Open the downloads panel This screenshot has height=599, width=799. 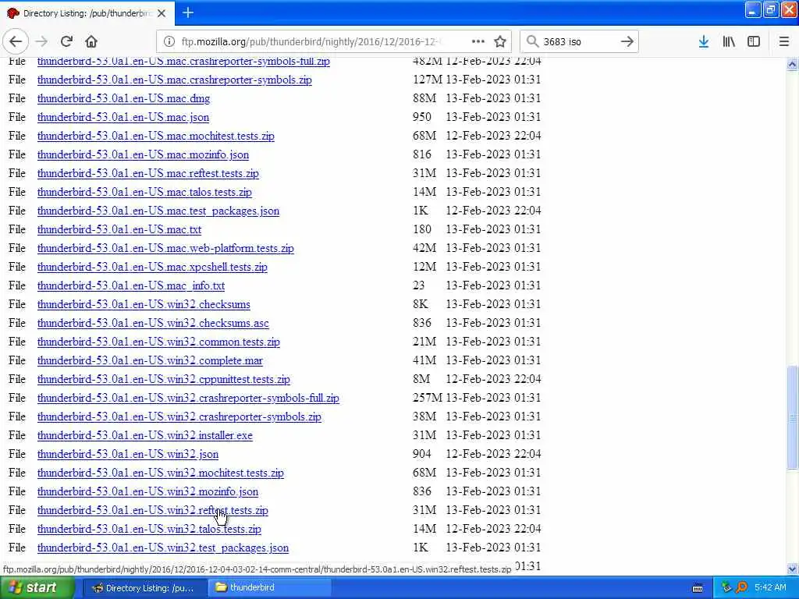coord(704,41)
